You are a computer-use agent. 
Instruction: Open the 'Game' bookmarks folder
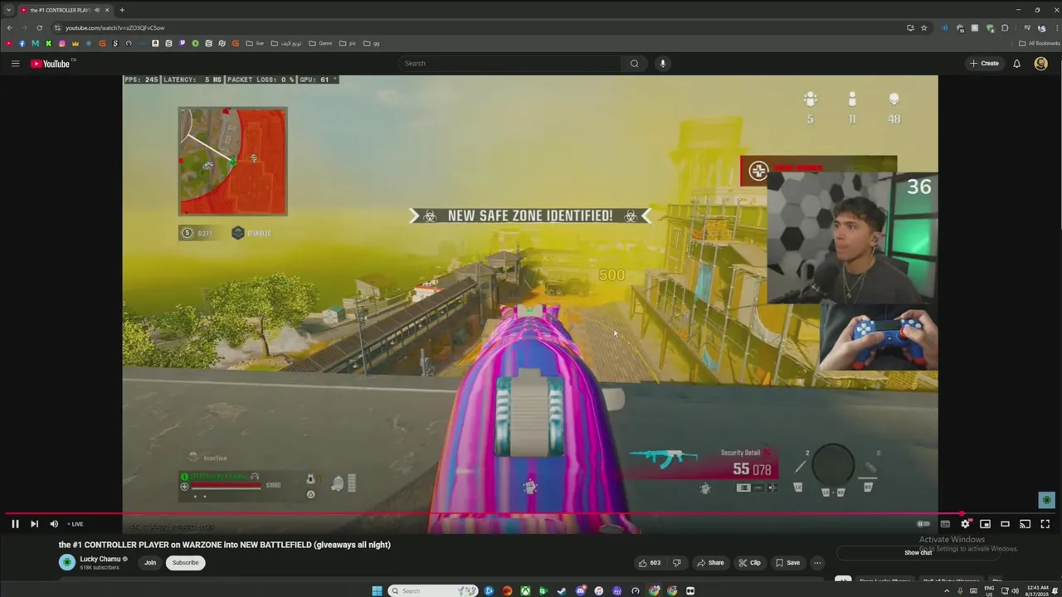click(320, 43)
